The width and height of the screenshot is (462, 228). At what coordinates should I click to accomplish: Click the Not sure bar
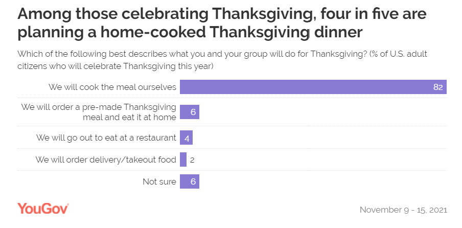click(190, 181)
